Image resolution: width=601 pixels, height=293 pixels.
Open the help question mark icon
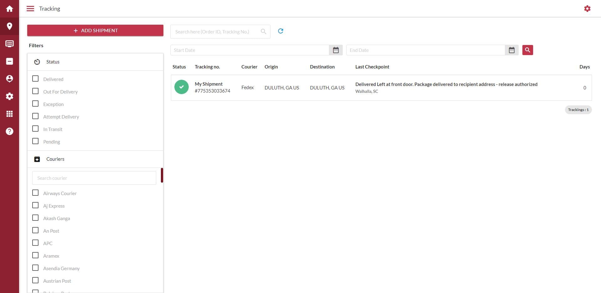tap(9, 131)
